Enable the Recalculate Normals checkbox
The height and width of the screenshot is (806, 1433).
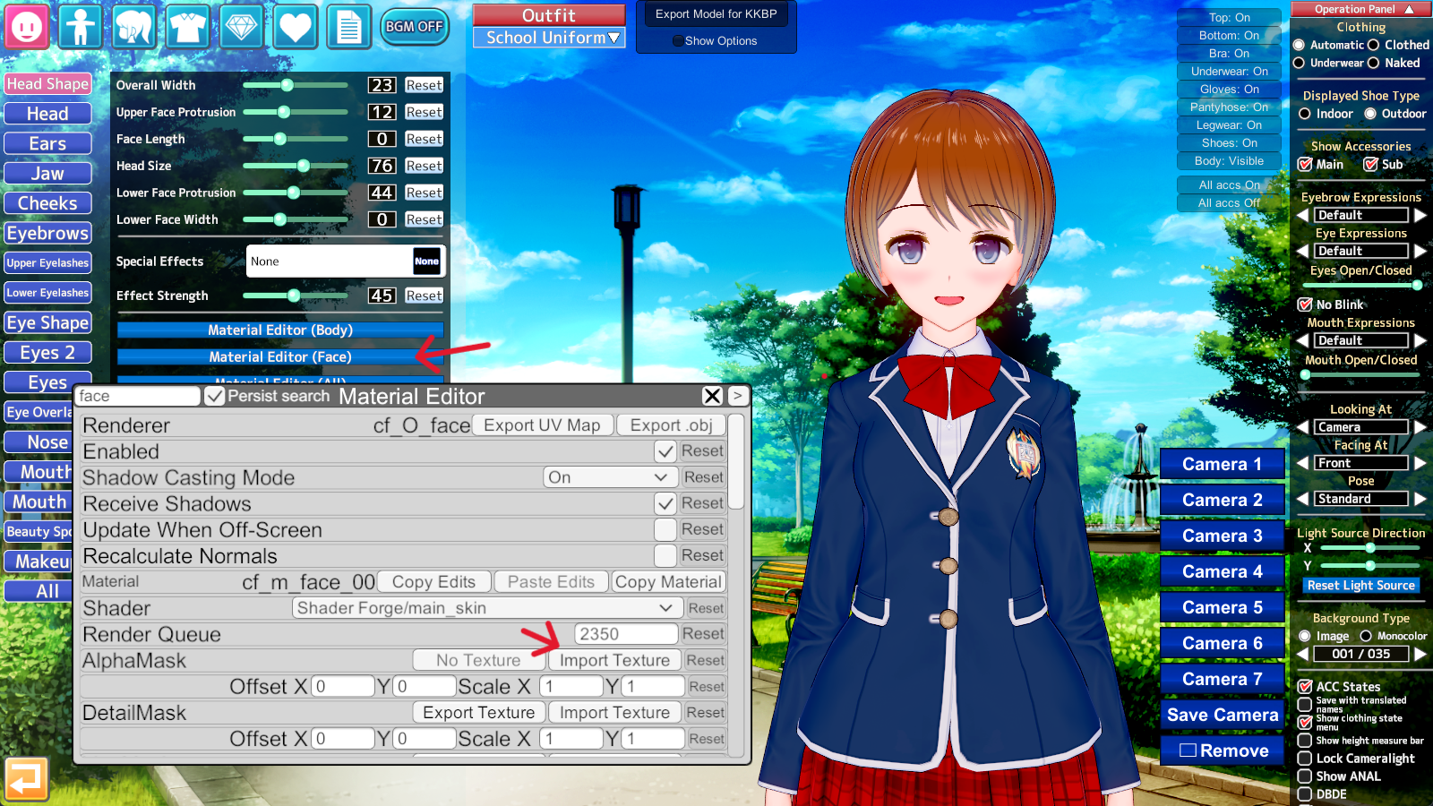pos(665,555)
